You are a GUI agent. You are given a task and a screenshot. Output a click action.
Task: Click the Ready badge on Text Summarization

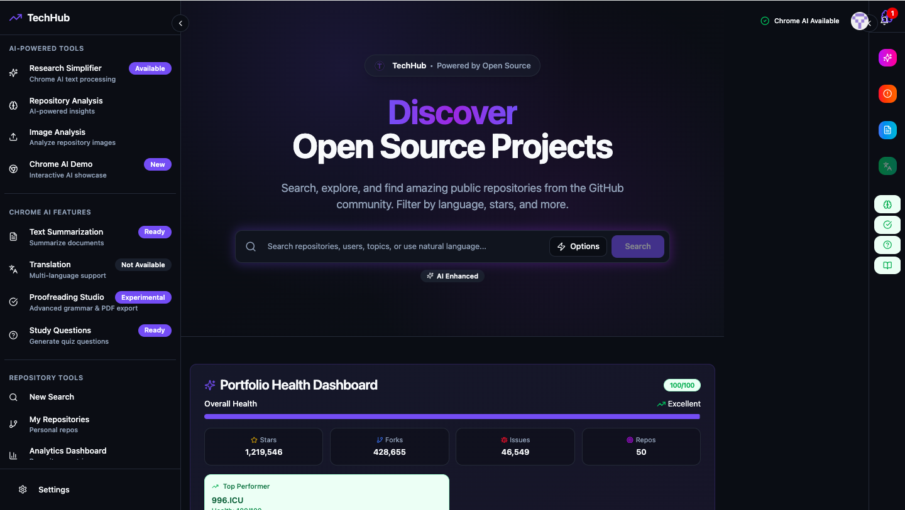[x=155, y=231]
